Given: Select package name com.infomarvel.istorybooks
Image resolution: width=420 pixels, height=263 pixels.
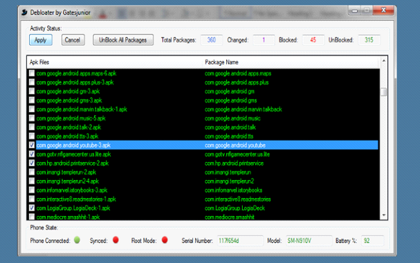Looking at the screenshot, I should click(233, 190).
